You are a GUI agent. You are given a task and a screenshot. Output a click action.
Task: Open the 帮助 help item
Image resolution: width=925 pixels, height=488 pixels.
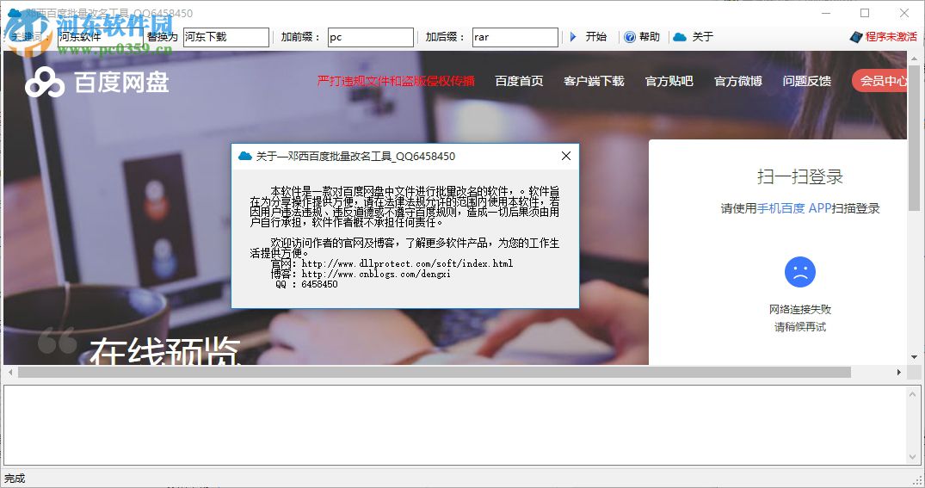(x=650, y=37)
